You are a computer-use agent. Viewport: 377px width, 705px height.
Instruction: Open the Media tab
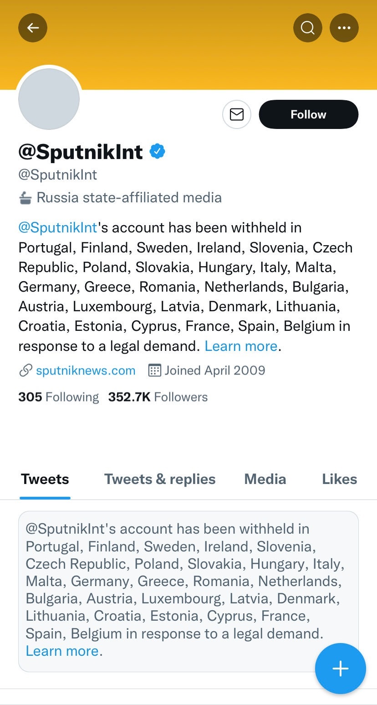pos(265,479)
